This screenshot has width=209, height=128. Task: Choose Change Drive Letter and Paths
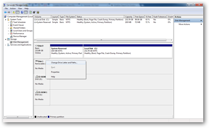point(66,63)
